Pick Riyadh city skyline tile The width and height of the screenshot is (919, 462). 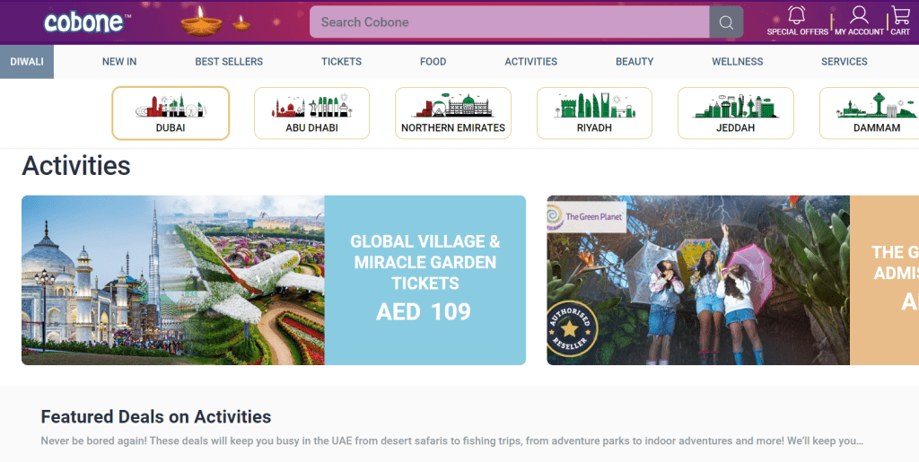[594, 113]
